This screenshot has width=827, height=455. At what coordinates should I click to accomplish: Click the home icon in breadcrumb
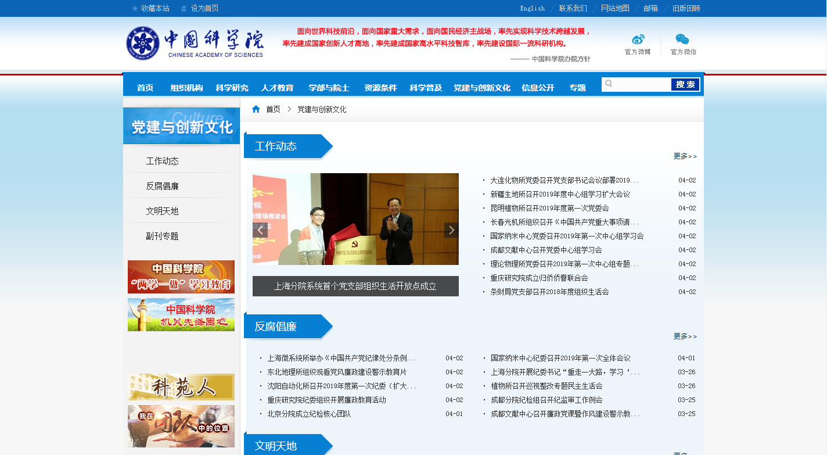[256, 109]
